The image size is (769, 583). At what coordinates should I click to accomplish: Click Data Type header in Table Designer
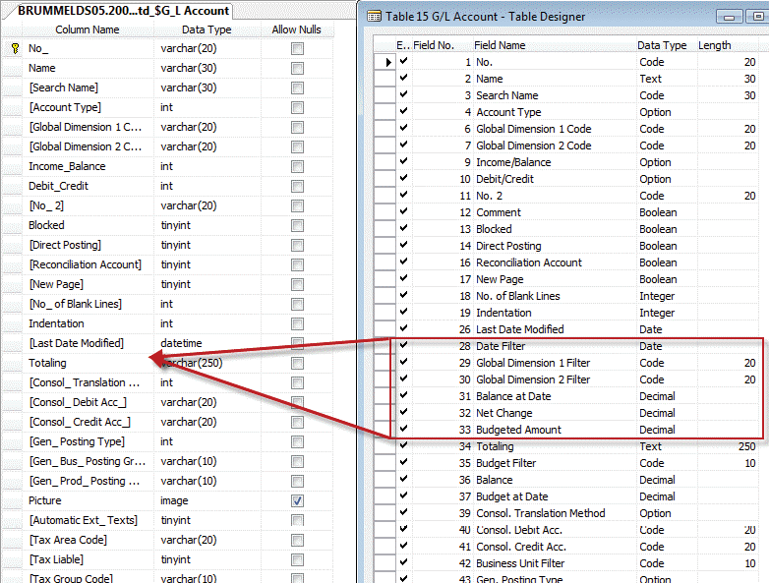tap(662, 45)
